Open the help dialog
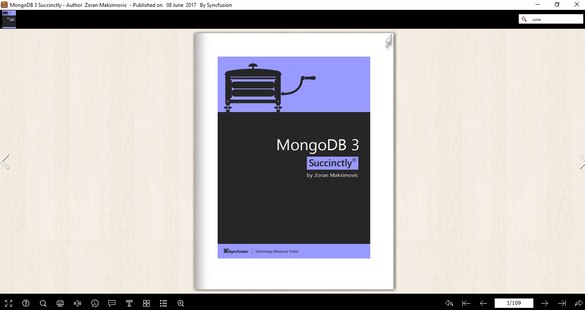This screenshot has width=585, height=310. coord(25,304)
